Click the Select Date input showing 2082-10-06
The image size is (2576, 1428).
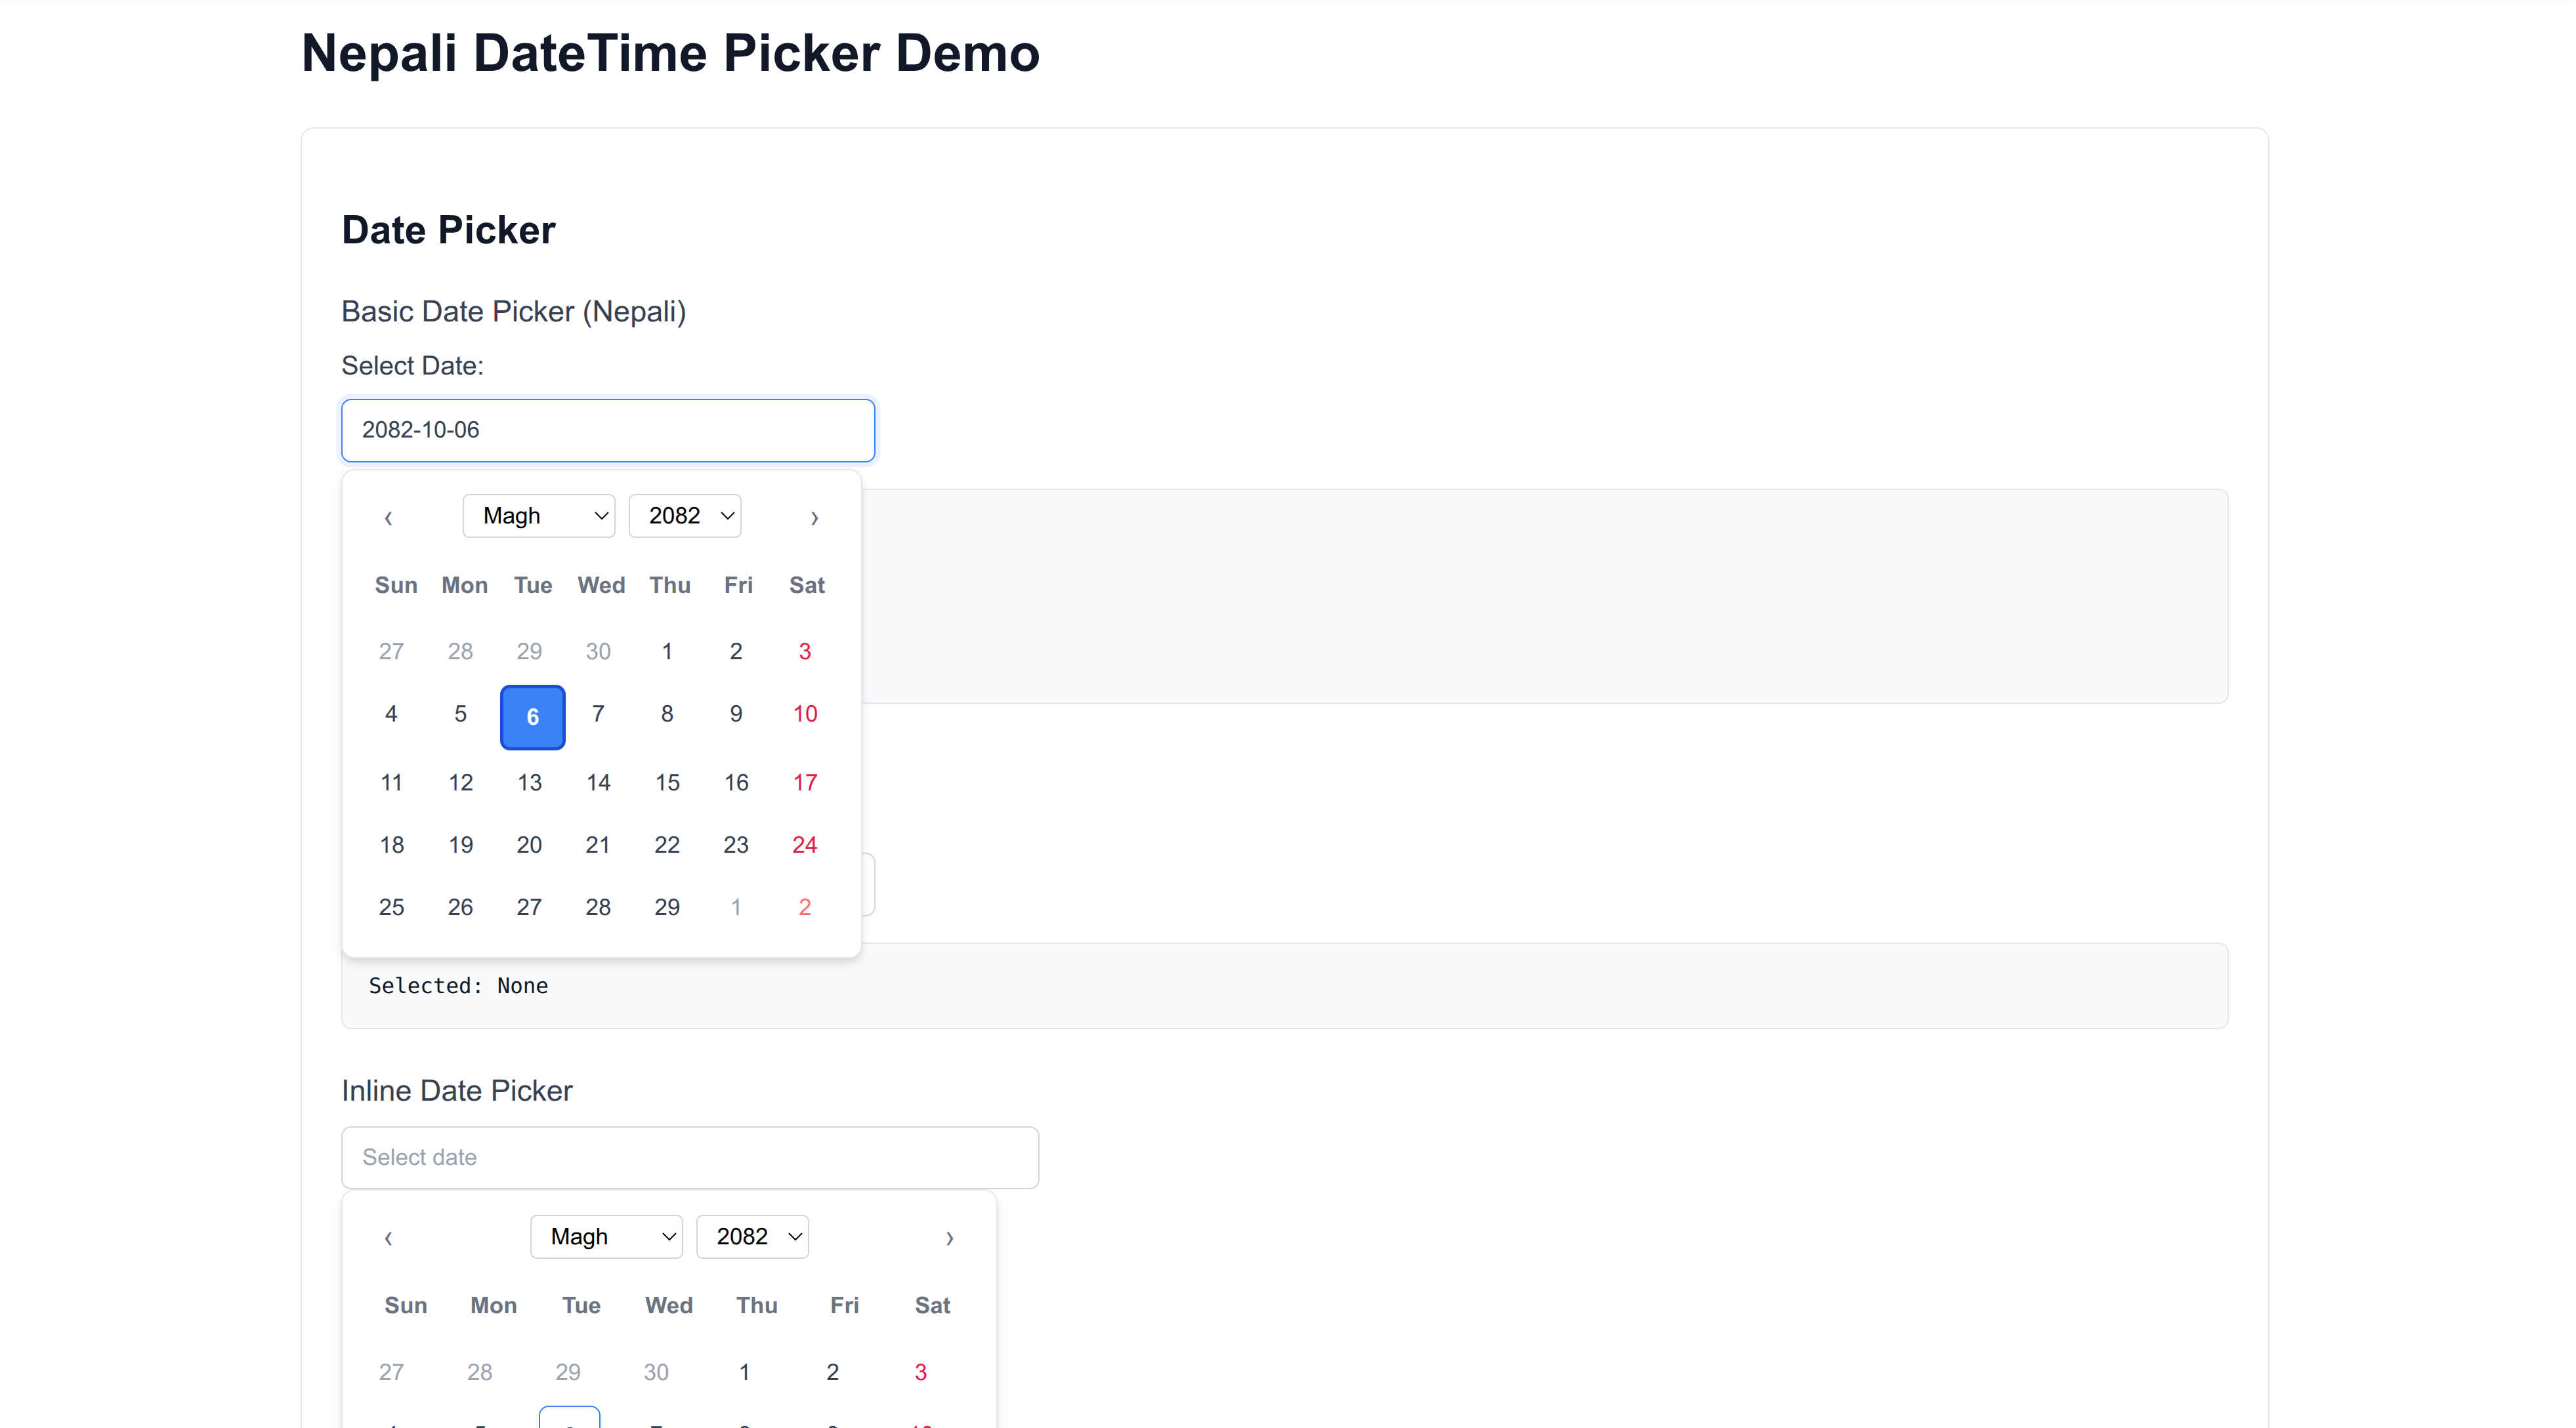click(608, 431)
